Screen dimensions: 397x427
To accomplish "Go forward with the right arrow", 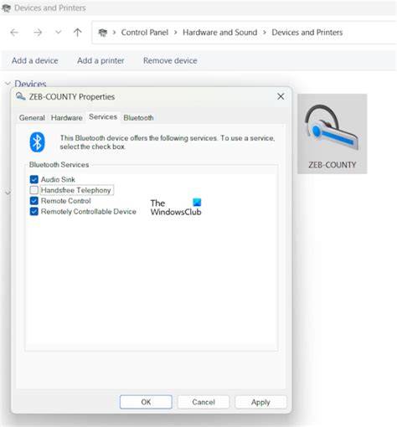I will pos(38,33).
